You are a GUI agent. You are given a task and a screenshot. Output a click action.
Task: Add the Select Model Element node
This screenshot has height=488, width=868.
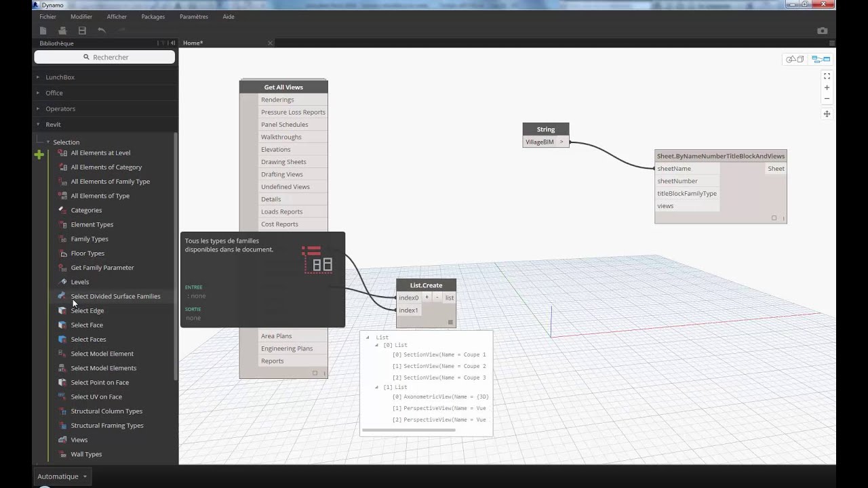point(102,354)
